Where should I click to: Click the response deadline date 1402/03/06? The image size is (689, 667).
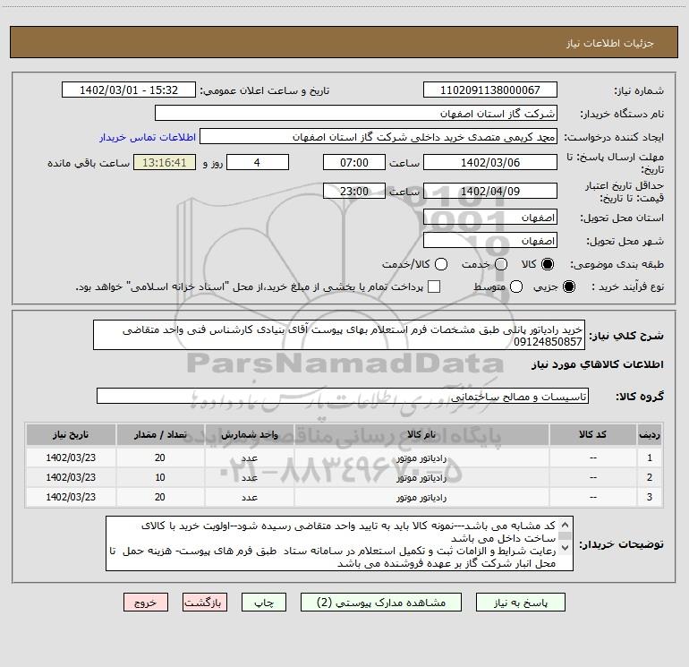490,163
